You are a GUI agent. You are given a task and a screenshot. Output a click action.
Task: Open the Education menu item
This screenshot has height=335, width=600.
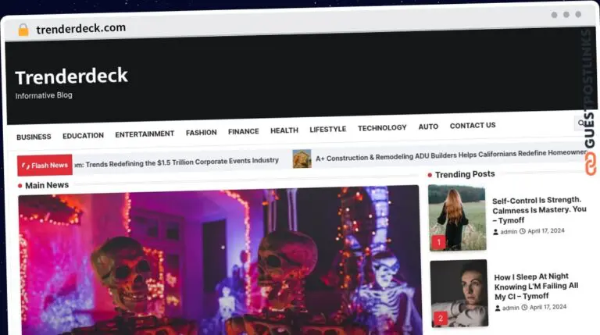click(83, 136)
